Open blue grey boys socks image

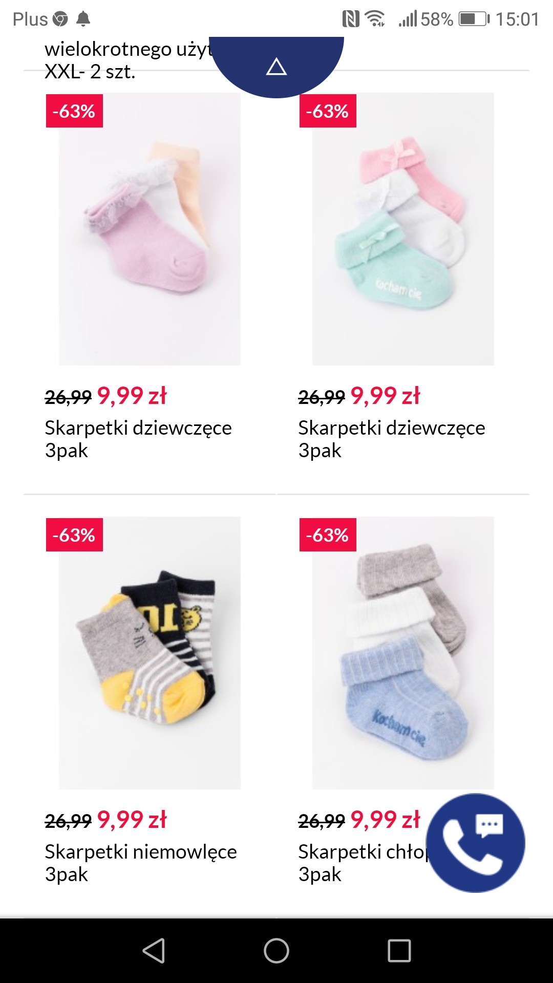coord(403,653)
